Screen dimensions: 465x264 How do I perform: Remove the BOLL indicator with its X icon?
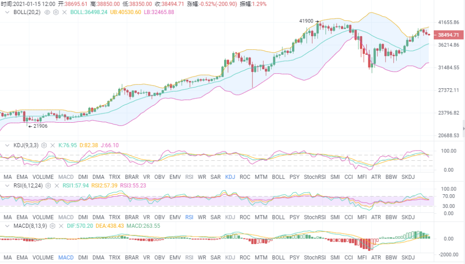[x=64, y=12]
